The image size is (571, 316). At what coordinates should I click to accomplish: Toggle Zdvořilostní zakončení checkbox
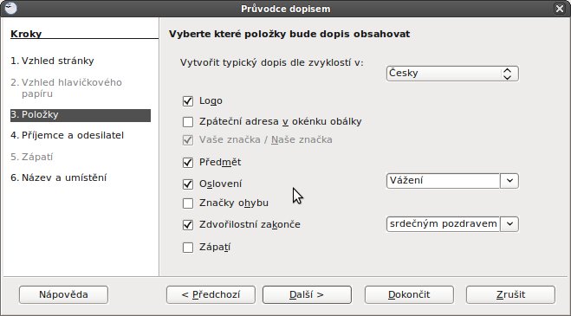188,224
